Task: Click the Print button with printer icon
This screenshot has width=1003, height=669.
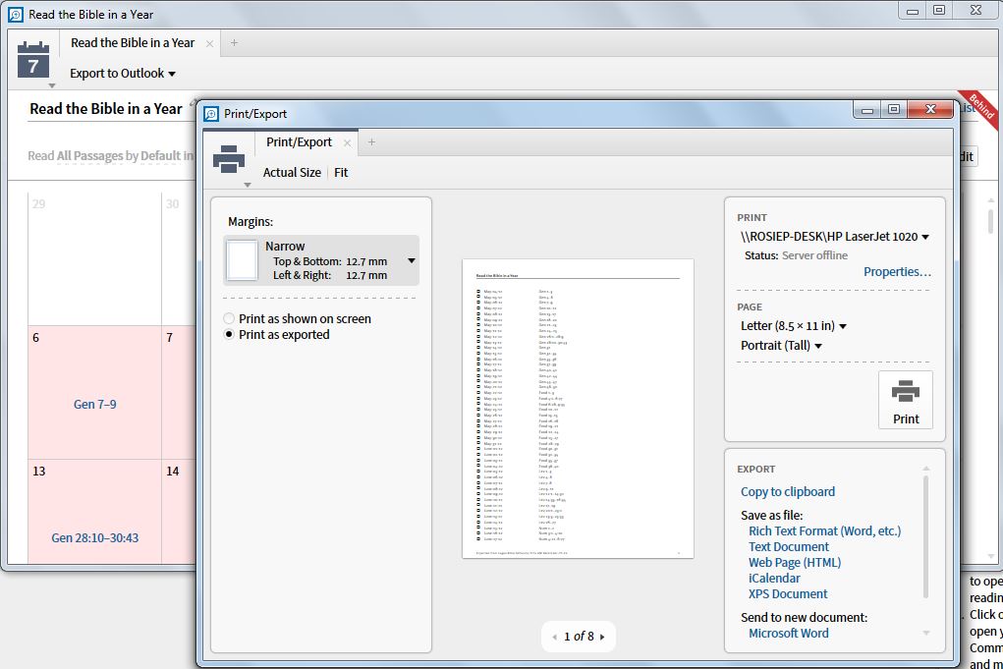Action: click(x=905, y=400)
